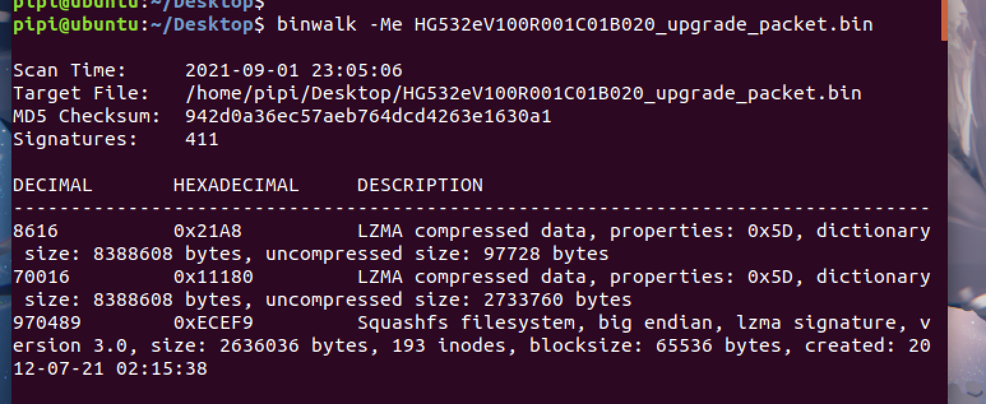Screen dimensions: 986x404
Task: Click the DESCRIPTION column header
Action: click(420, 185)
